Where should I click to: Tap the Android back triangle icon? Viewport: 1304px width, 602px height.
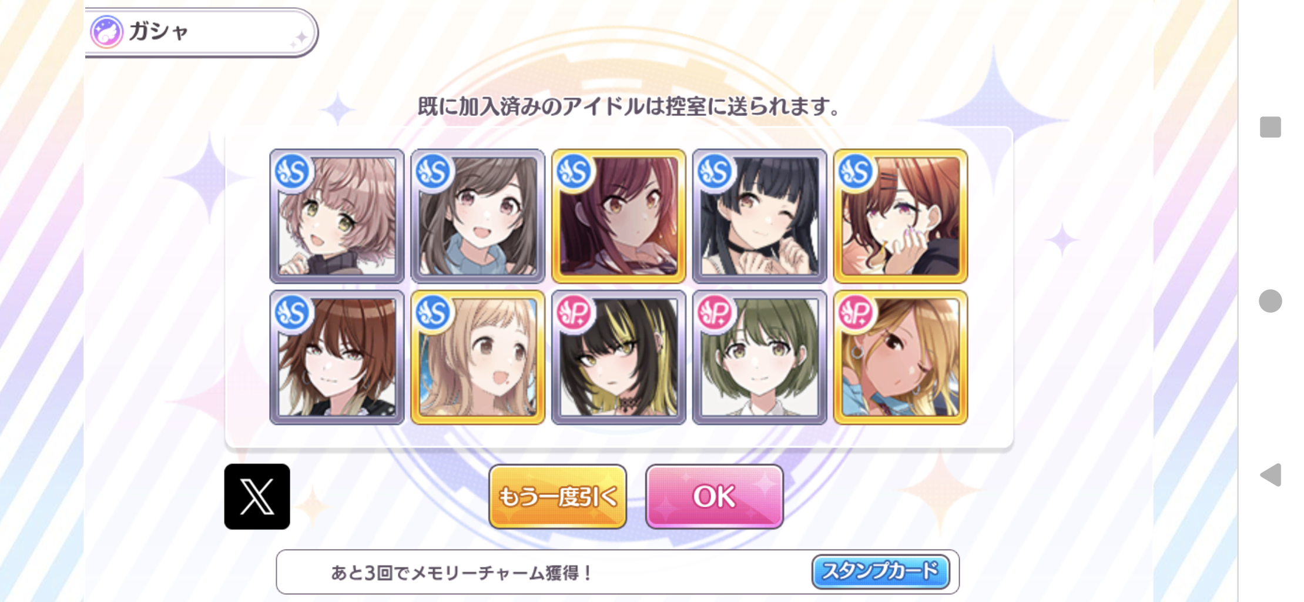[1271, 474]
